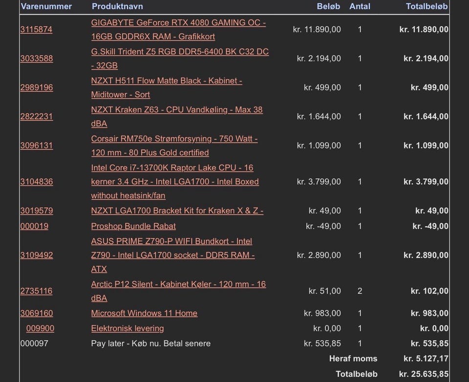Select Pay later - Køb nu. Betal senere text
The image size is (469, 382).
(x=151, y=343)
